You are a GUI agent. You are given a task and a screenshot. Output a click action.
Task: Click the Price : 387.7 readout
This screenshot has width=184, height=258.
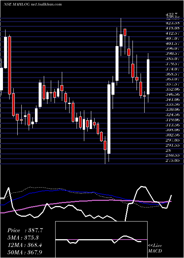tap(25, 230)
